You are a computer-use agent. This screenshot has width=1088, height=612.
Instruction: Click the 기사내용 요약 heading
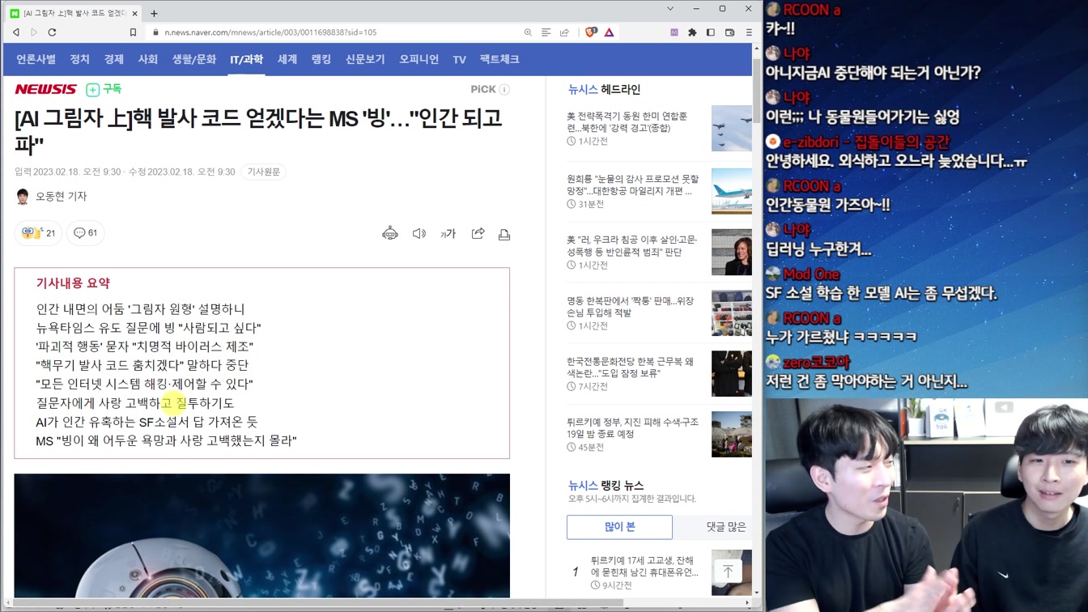click(x=73, y=283)
